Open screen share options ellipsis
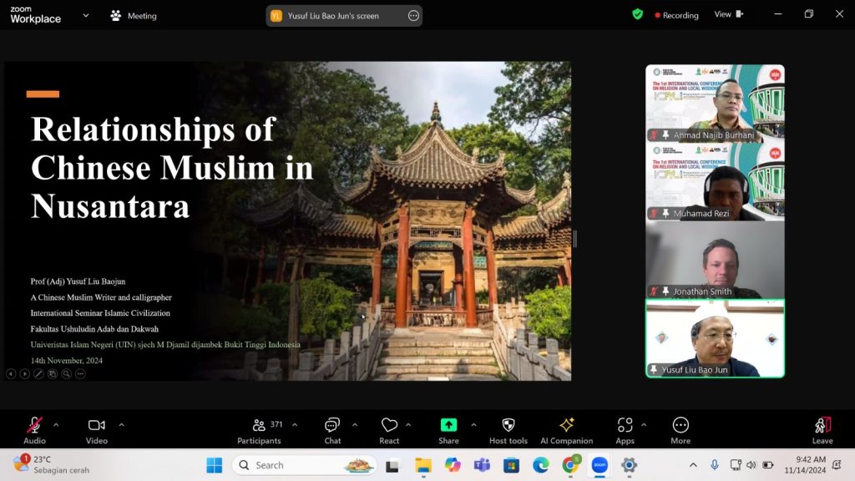Image resolution: width=855 pixels, height=481 pixels. (413, 15)
